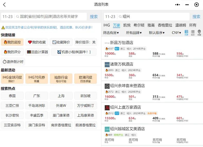Open 退休倒计时 countdown
Viewport: 203px width, 147px height.
13,62
